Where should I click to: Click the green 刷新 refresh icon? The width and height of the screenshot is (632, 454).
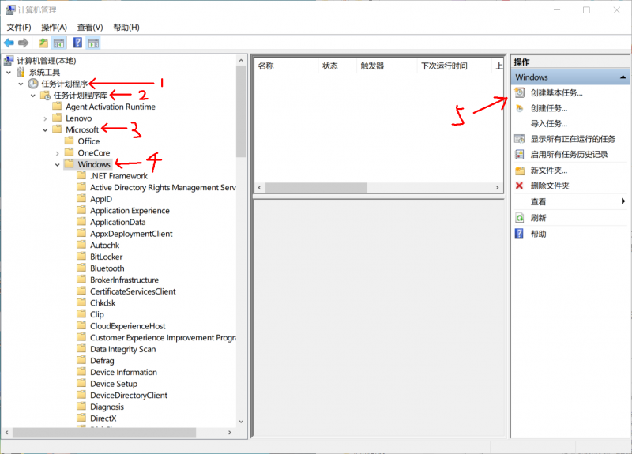(x=519, y=217)
